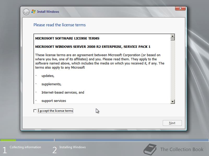Close the Install Windows dialog
Image resolution: width=209 pixels, height=156 pixels.
pos(180,8)
